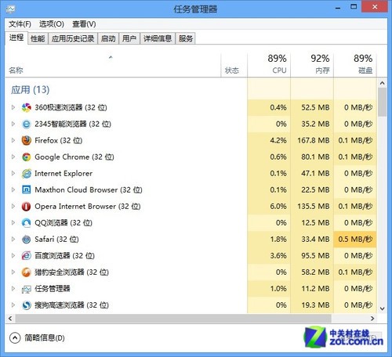Click the 简略信息(D) link
The image size is (392, 357).
click(45, 338)
